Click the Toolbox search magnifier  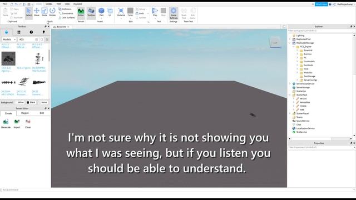(42, 39)
